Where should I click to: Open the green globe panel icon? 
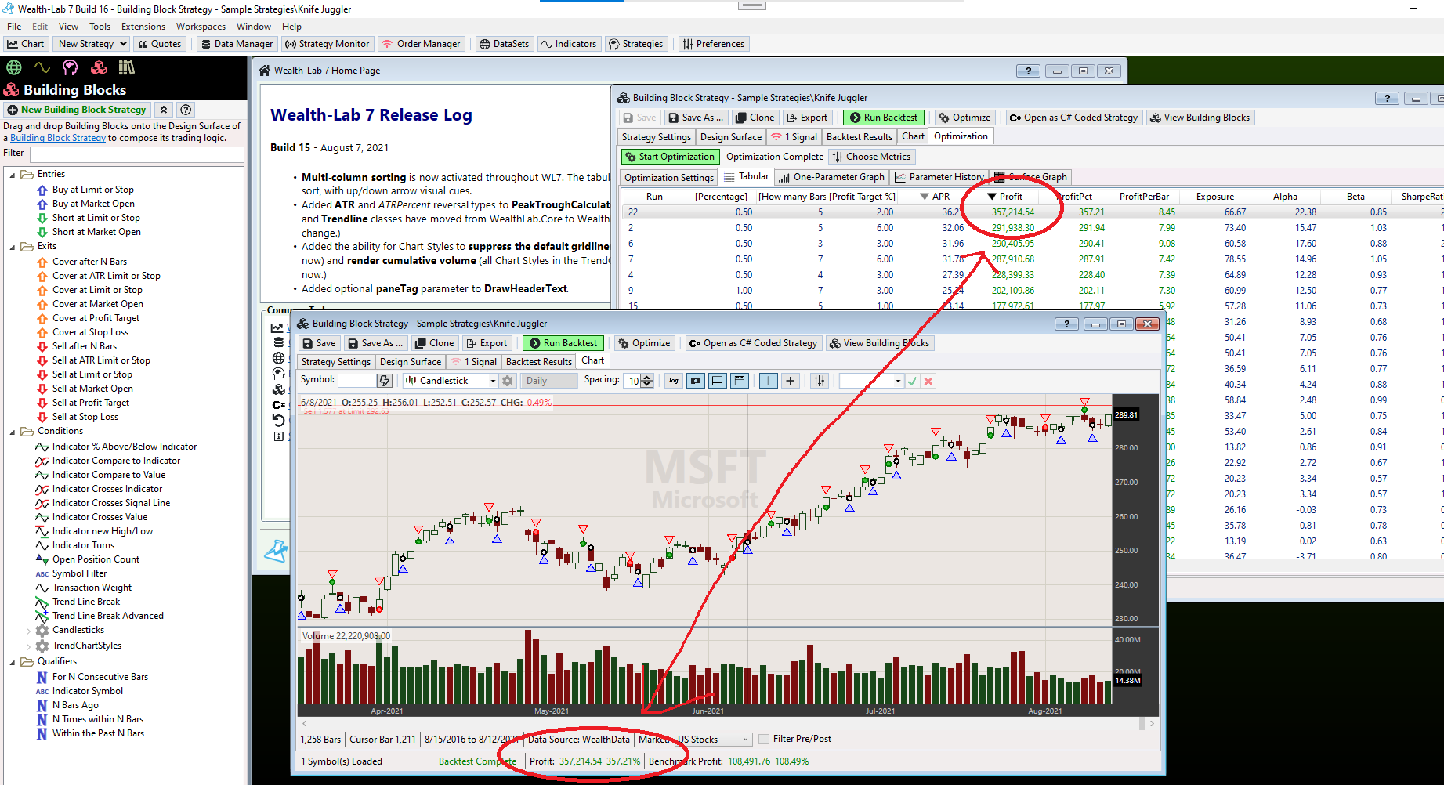point(14,67)
